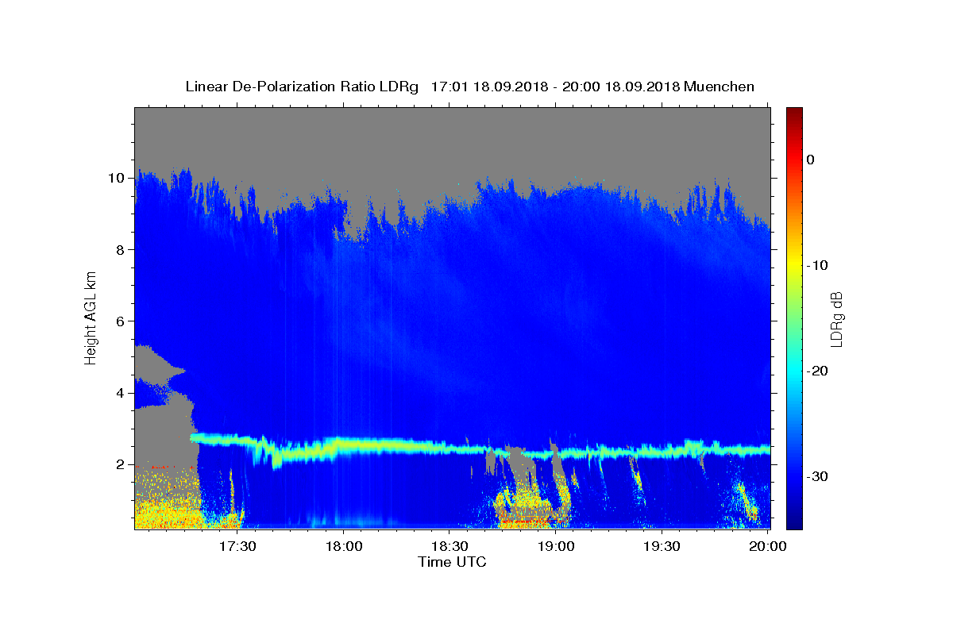The height and width of the screenshot is (635, 953).
Task: Click the height tick label 8
Action: coord(120,249)
